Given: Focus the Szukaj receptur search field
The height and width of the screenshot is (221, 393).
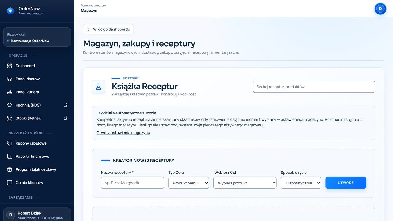Looking at the screenshot, I should click(x=314, y=87).
